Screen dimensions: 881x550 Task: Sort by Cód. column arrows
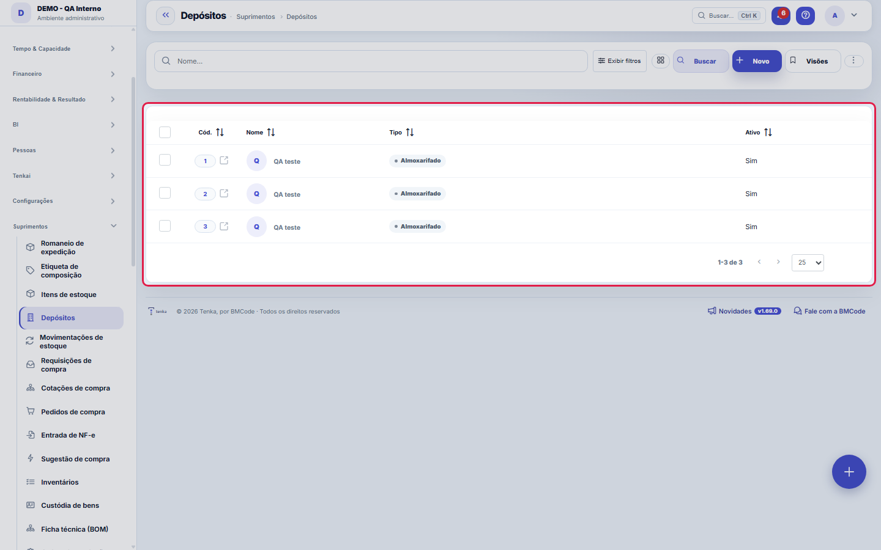[220, 132]
